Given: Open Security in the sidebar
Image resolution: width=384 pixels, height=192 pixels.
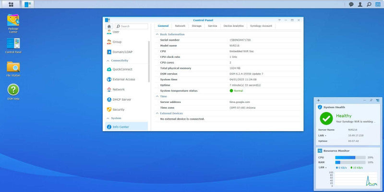Looking at the screenshot, I should pyautogui.click(x=127, y=110).
